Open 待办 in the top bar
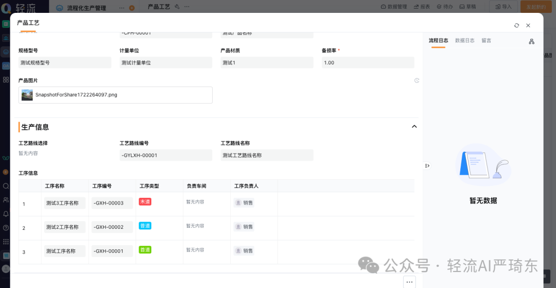Screen dimensions: 556x288 (445, 7)
